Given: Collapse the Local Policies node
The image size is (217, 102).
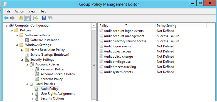Looking at the screenshot, I should click(27, 84).
